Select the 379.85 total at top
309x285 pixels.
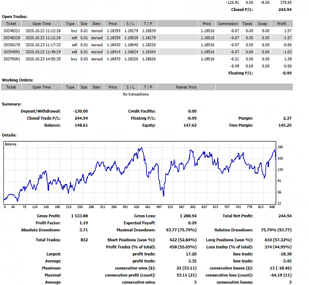point(286,2)
